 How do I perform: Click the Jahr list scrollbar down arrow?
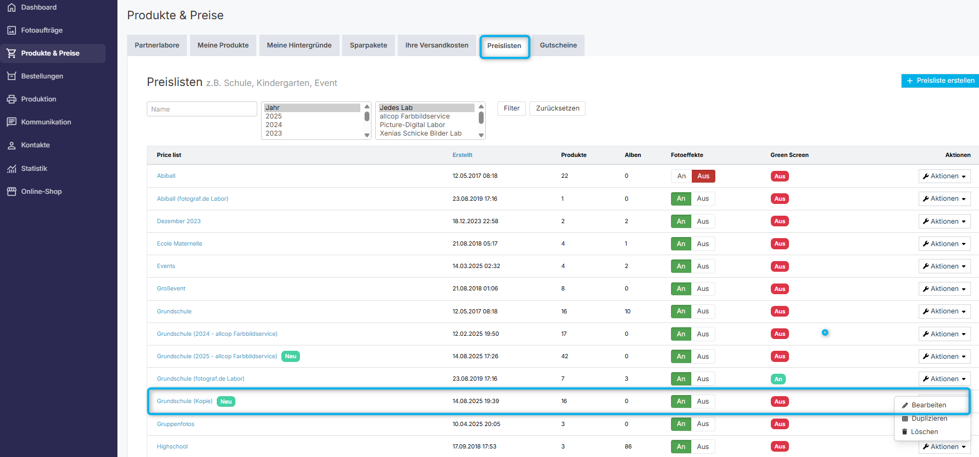[367, 136]
